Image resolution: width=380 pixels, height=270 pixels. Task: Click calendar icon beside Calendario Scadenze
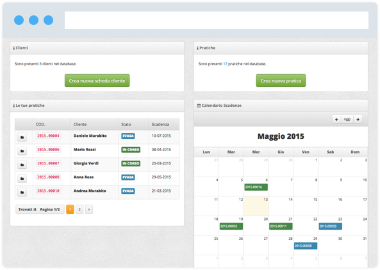point(199,106)
